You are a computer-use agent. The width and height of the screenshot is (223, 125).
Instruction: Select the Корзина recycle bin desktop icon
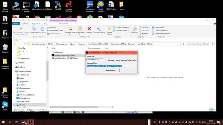(x=5, y=49)
